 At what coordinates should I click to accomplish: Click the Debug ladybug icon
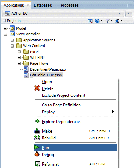[x=37, y=154]
